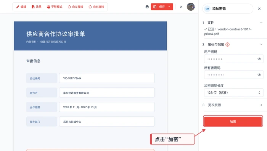The height and width of the screenshot is (151, 267).
Task: Click the 协议编号 field VC-1017-P8M4
Action: [107, 78]
